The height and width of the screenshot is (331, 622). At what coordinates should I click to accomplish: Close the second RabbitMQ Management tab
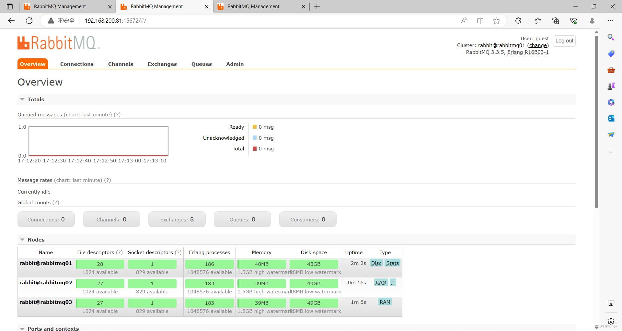[207, 6]
